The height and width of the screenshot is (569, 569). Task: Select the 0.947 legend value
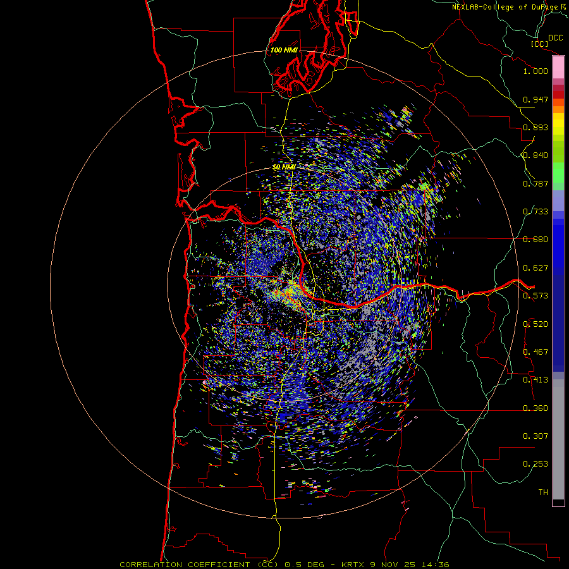coord(535,99)
